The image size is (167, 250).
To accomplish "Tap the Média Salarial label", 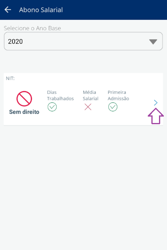I will (91, 95).
